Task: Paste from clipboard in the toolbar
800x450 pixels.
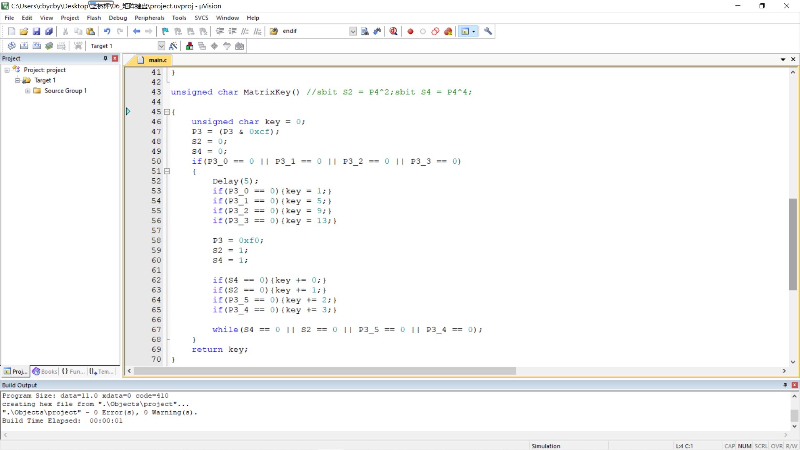Action: coord(90,31)
